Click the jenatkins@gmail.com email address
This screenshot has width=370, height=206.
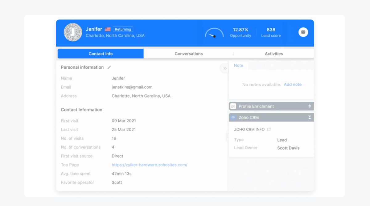pyautogui.click(x=132, y=87)
